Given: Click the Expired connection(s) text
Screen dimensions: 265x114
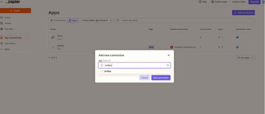Looking at the screenshot, I should click(185, 47).
